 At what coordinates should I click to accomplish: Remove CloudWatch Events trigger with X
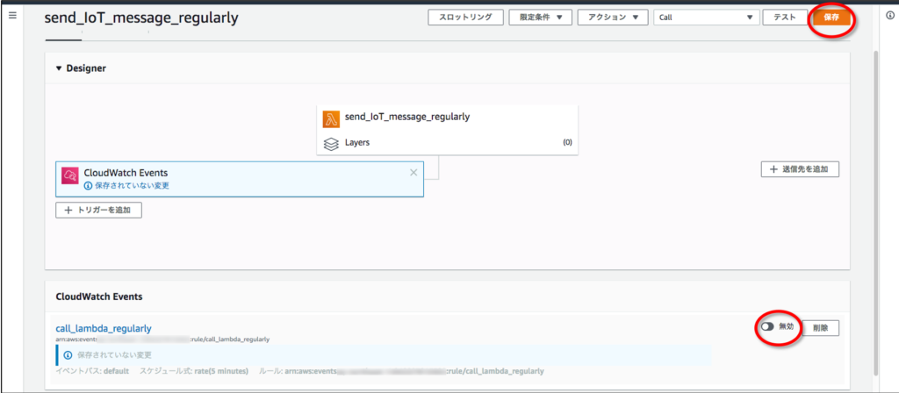click(414, 173)
